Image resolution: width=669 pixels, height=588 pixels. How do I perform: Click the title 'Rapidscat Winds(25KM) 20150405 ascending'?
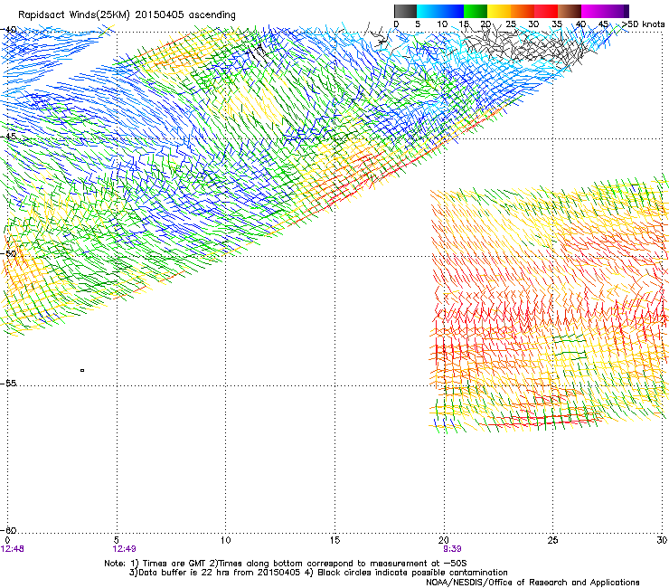coord(127,15)
